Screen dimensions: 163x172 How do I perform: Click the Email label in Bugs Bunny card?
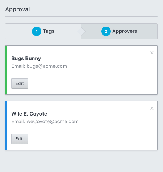click(18, 66)
